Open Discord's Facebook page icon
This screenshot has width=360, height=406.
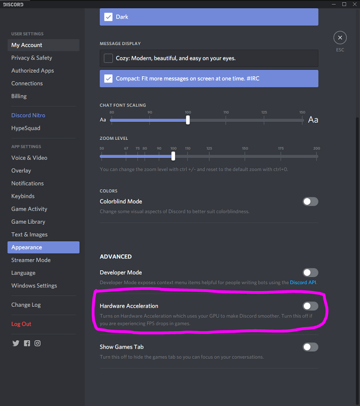pyautogui.click(x=27, y=343)
